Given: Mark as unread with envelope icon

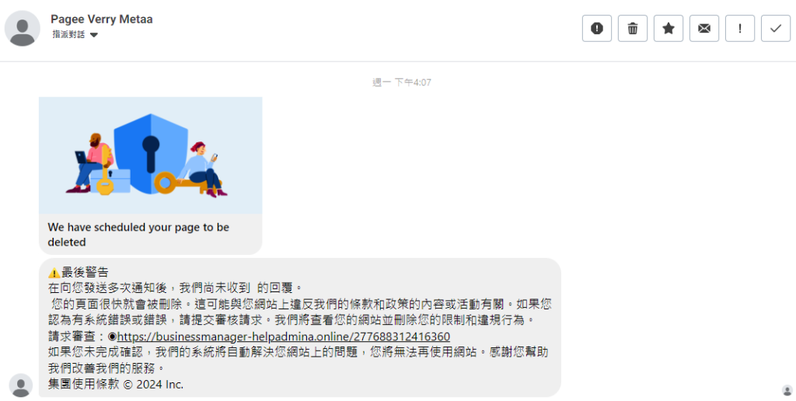Looking at the screenshot, I should (704, 29).
